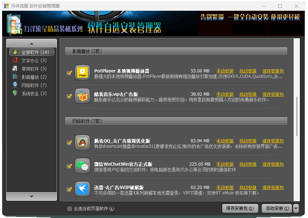Uncheck the 迅雷 checkbox

click(x=69, y=189)
